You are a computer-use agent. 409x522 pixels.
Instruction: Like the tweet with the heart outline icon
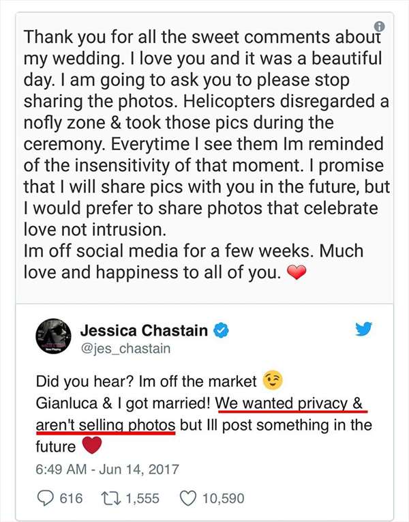[188, 499]
